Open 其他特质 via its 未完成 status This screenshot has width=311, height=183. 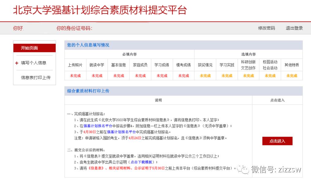291,75
